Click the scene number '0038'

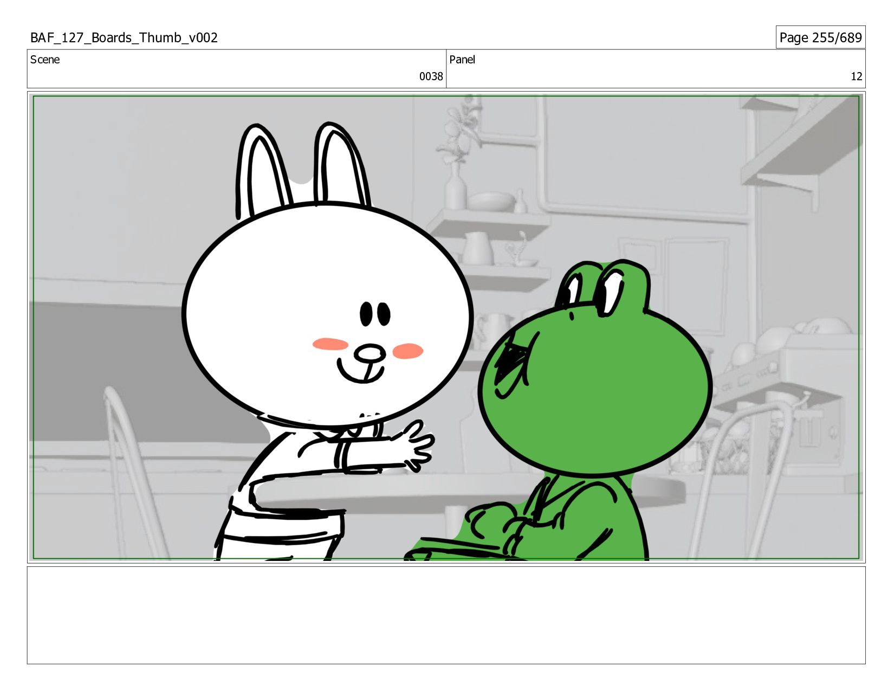click(x=431, y=76)
